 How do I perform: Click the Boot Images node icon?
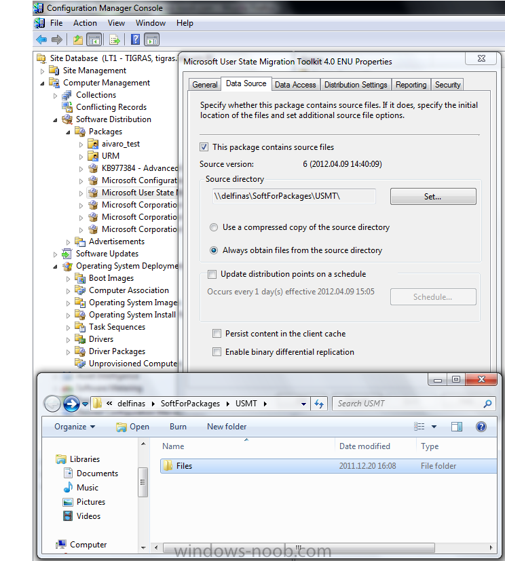[x=80, y=278]
